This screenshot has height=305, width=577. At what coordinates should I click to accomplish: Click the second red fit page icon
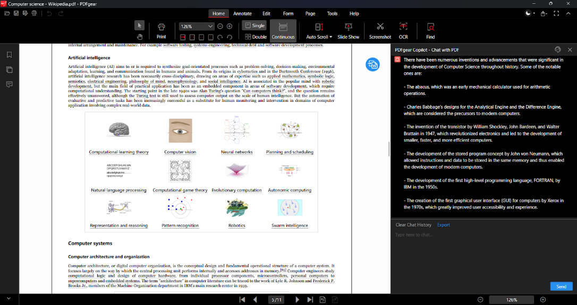192,37
